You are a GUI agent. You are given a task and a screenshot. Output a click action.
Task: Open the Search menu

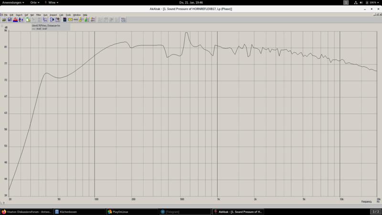[19, 15]
